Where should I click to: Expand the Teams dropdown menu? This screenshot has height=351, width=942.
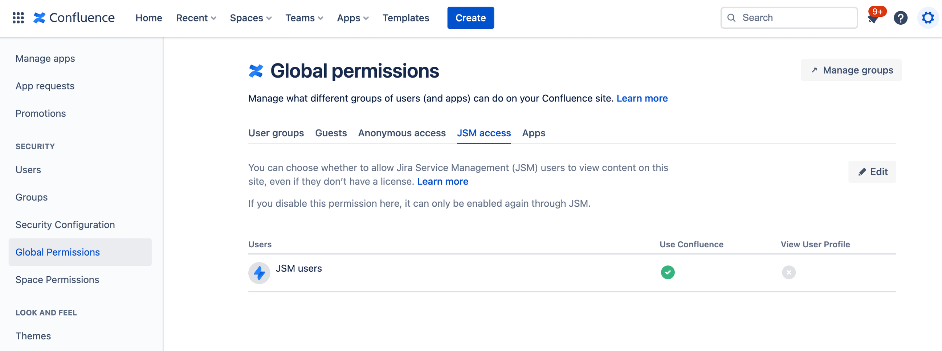pyautogui.click(x=304, y=17)
